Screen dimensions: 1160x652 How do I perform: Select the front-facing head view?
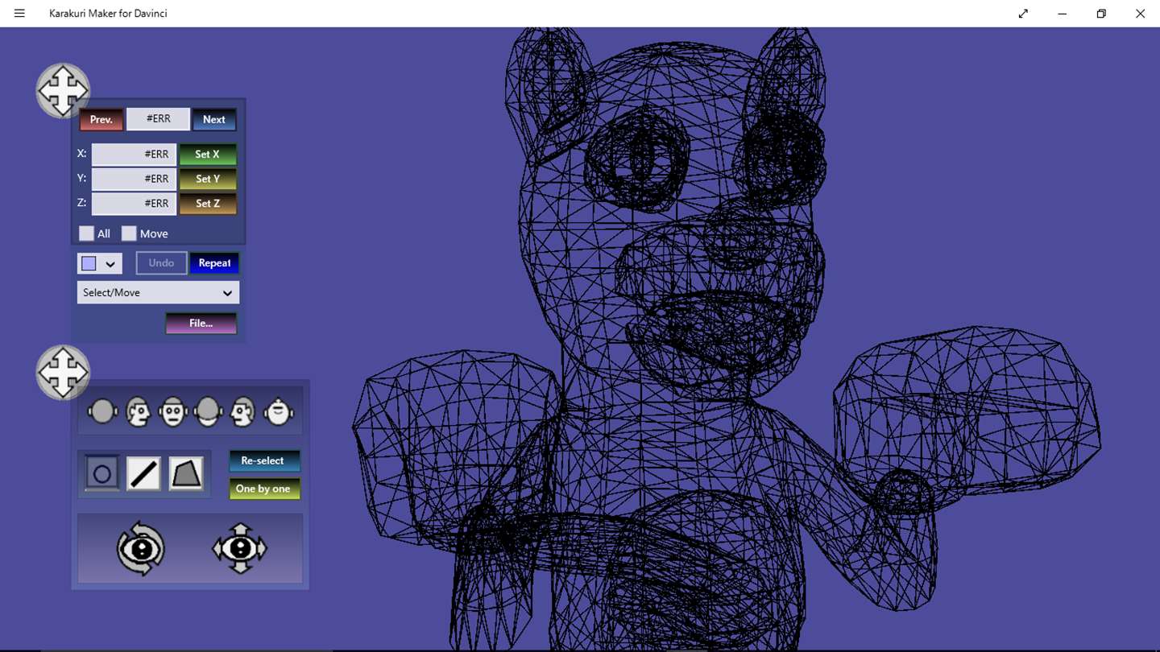pos(173,411)
